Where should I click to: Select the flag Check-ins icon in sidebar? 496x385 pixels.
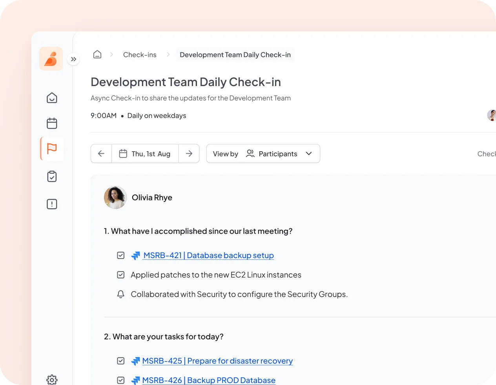coord(52,148)
